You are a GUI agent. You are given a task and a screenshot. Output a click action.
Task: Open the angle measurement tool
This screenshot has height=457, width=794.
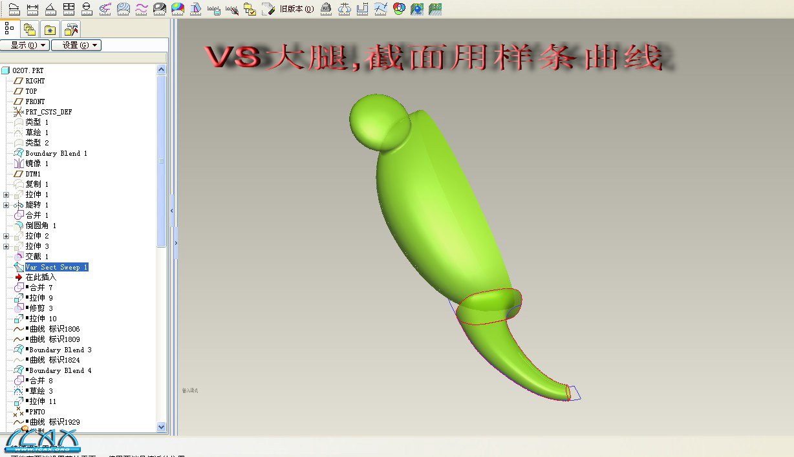coord(50,9)
